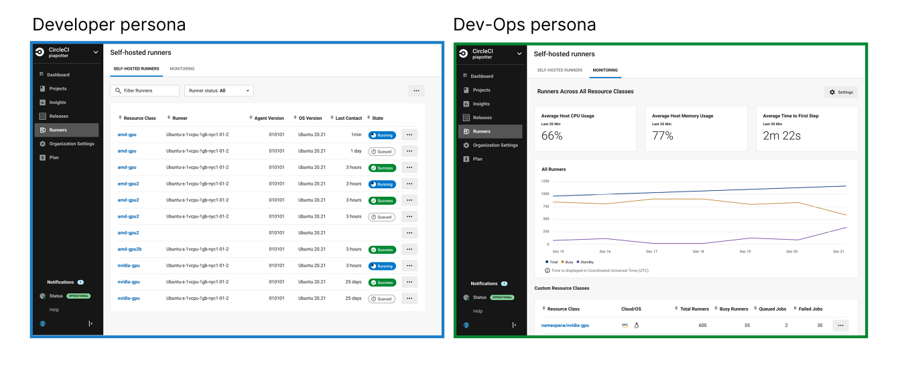Click the CircleCI logo in Developer persona
Viewport: 898px width, 379px height.
(x=40, y=52)
